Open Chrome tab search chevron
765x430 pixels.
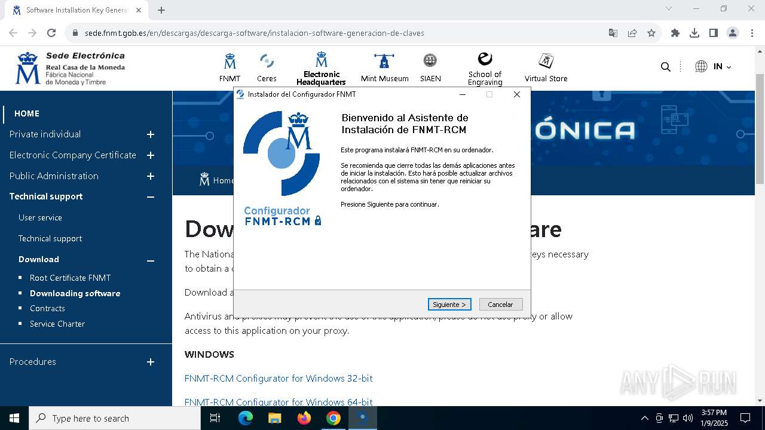coord(669,9)
